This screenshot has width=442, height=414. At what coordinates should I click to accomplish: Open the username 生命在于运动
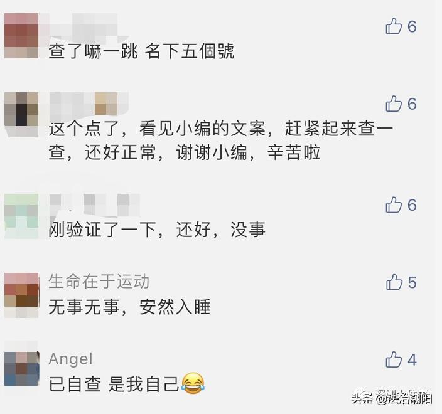(x=99, y=282)
